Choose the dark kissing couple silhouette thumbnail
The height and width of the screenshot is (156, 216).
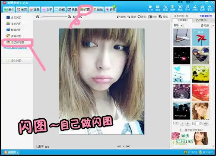pos(182,111)
